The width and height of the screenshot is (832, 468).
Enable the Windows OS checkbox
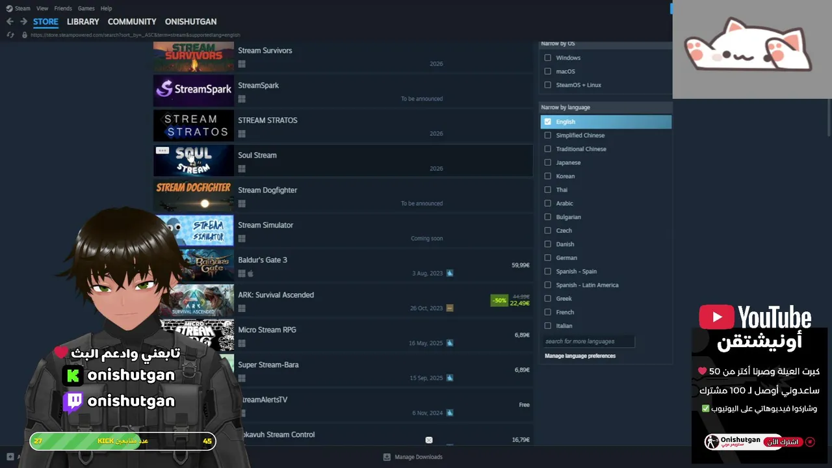547,58
